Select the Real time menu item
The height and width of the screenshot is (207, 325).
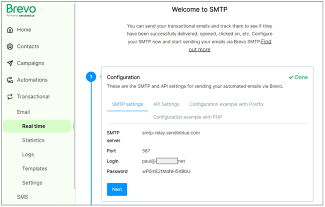37,126
